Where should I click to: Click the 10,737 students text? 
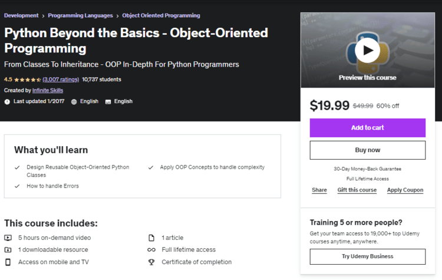[101, 80]
